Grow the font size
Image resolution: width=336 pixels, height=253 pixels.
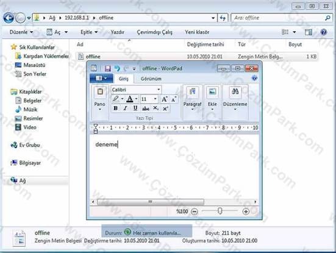click(x=165, y=99)
